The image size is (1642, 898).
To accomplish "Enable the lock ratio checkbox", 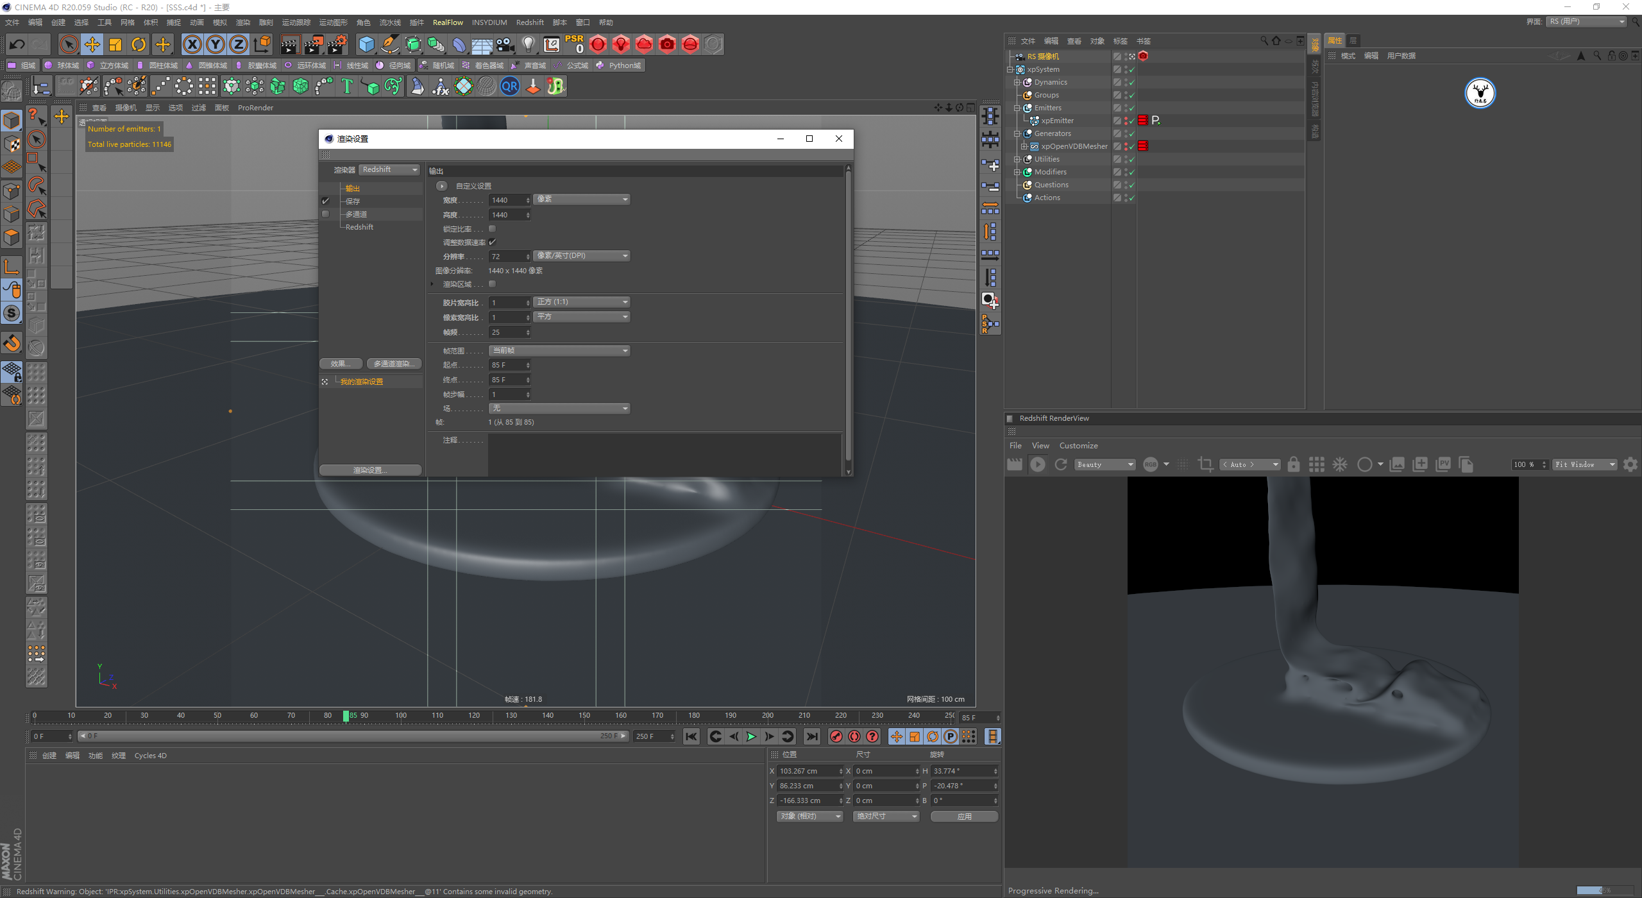I will coord(493,229).
